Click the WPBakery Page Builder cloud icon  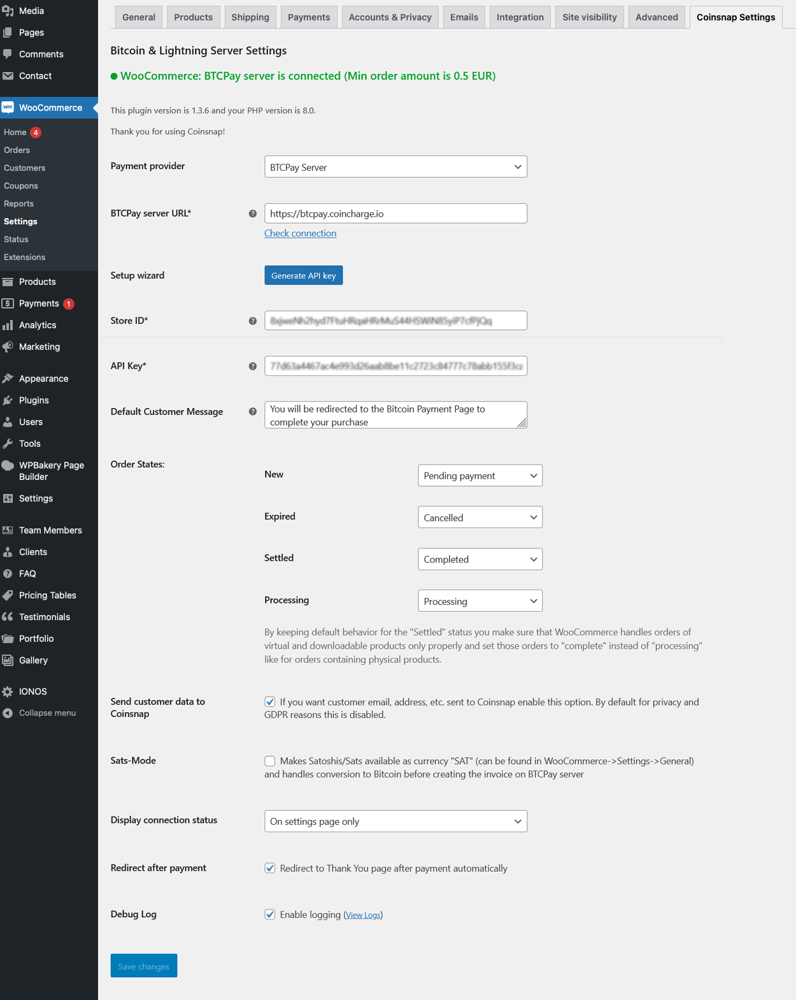click(x=8, y=465)
